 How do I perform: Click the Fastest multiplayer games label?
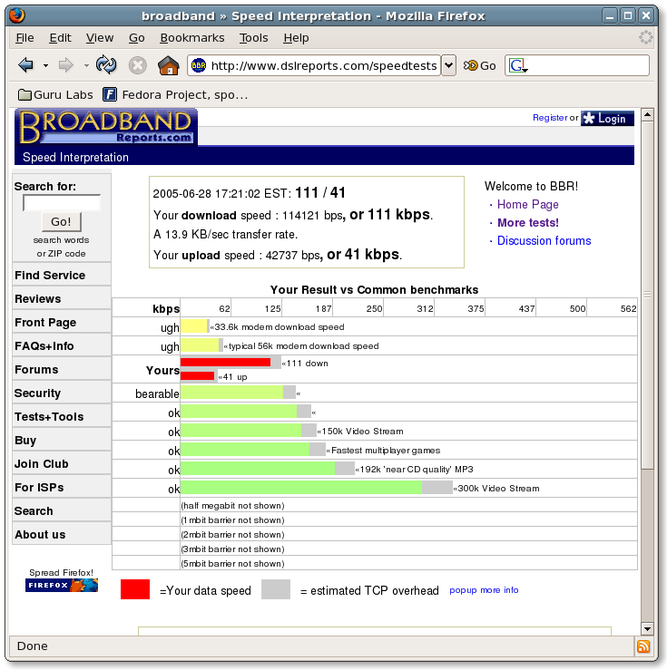tap(386, 451)
